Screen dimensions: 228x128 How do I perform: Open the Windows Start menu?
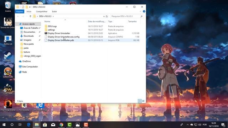pyautogui.click(x=4, y=125)
